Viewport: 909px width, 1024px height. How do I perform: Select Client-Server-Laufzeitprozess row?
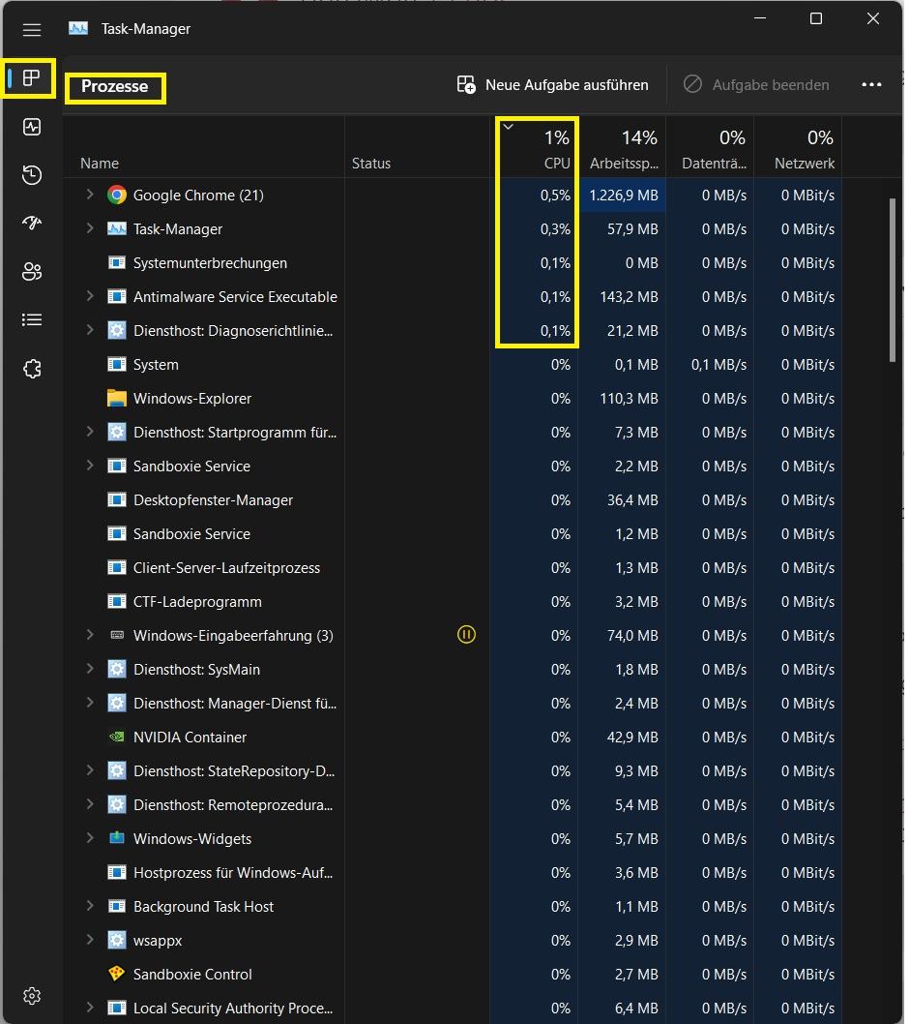tap(453, 567)
